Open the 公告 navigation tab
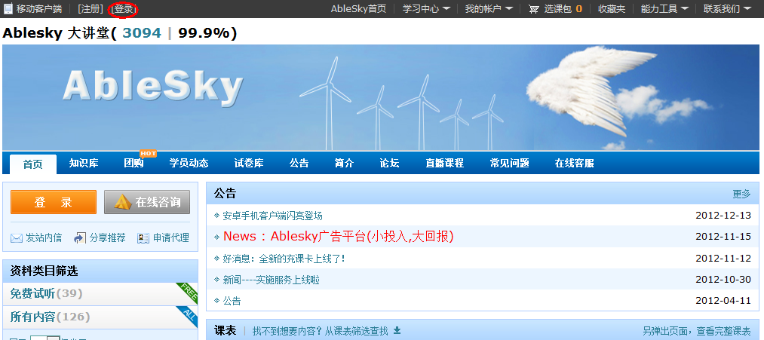 click(299, 163)
